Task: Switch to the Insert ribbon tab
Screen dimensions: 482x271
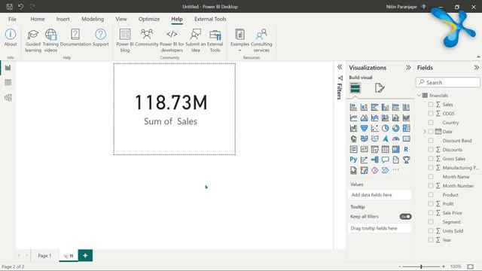Action: click(63, 19)
